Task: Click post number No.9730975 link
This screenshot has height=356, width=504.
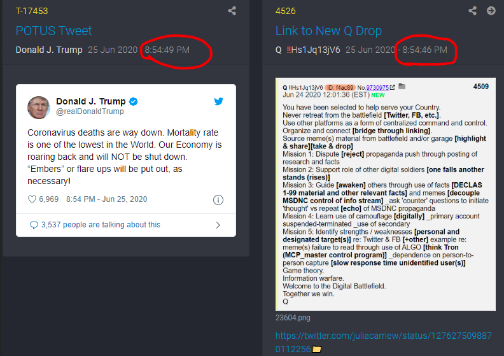Action: pyautogui.click(x=377, y=87)
